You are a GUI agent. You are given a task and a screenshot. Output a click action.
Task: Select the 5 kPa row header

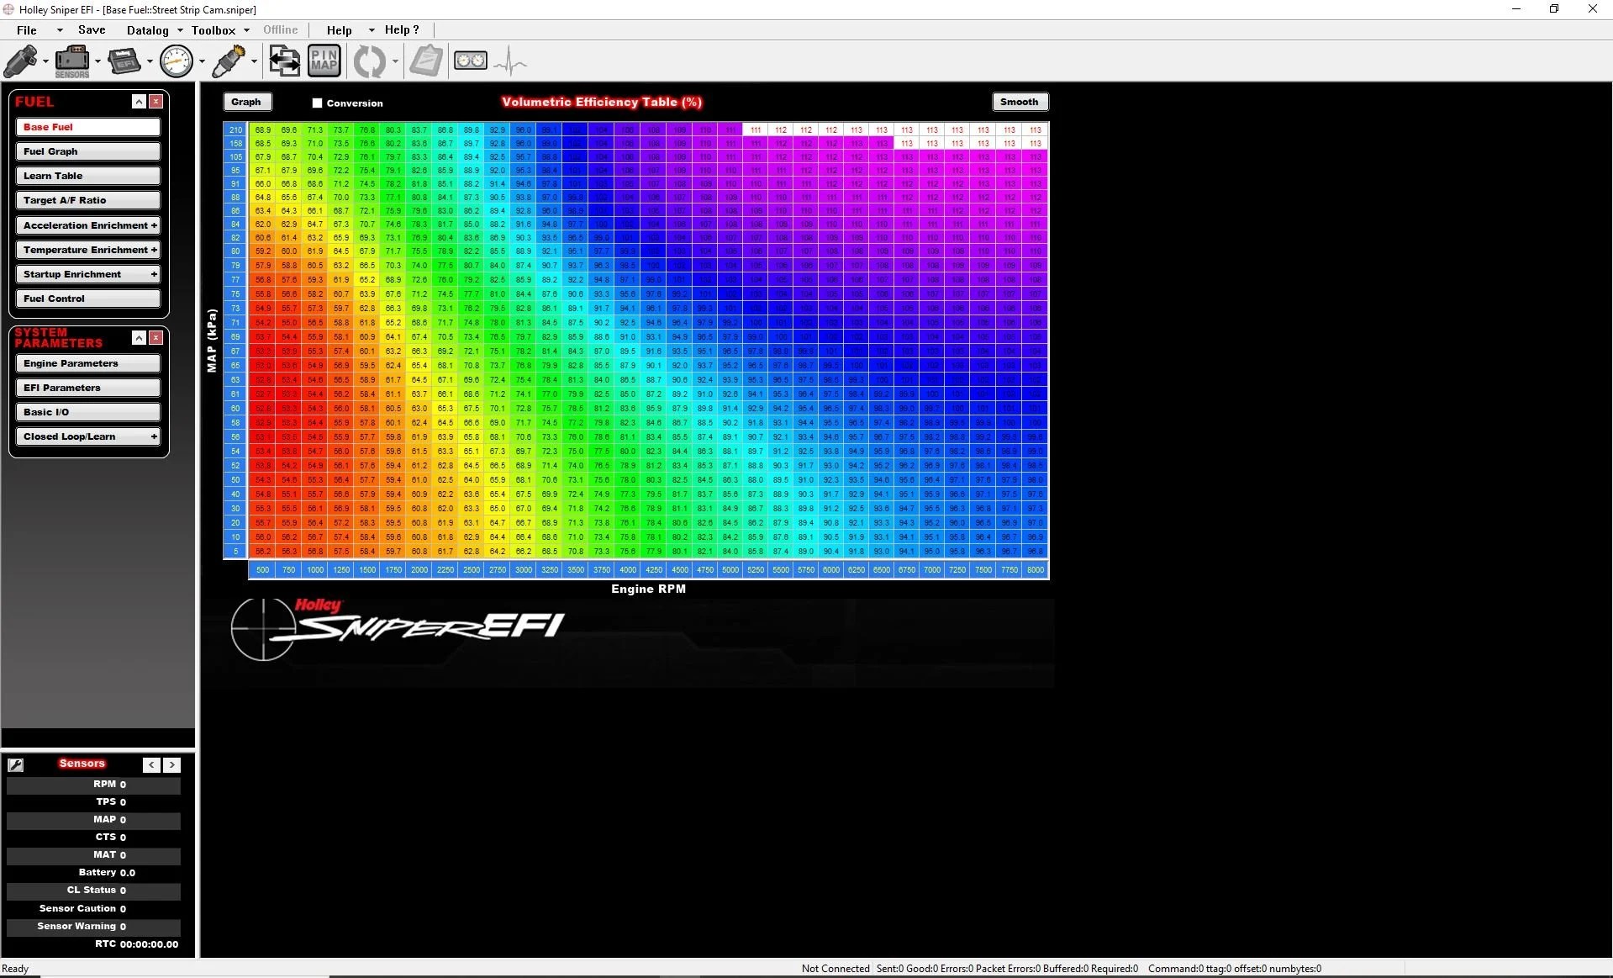pyautogui.click(x=235, y=552)
